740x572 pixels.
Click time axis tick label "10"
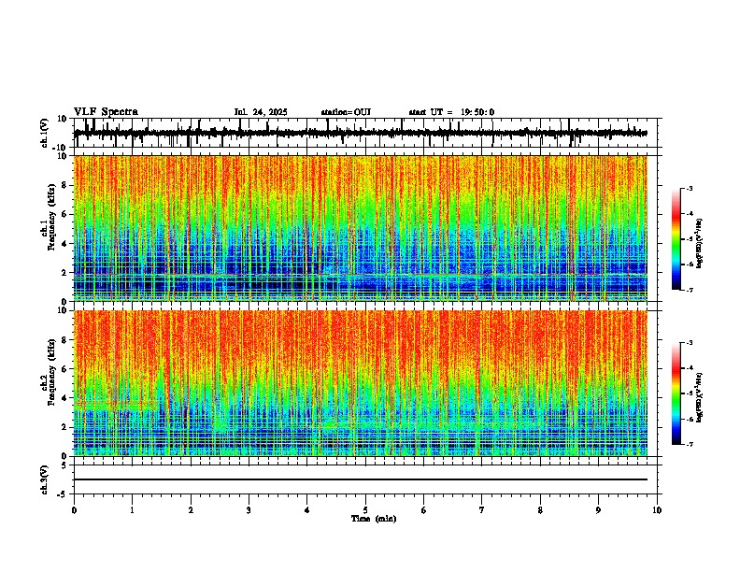(x=657, y=510)
